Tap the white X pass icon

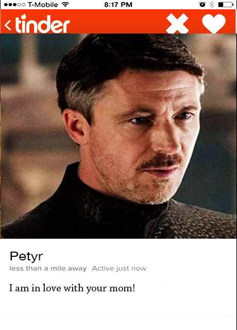(x=177, y=24)
